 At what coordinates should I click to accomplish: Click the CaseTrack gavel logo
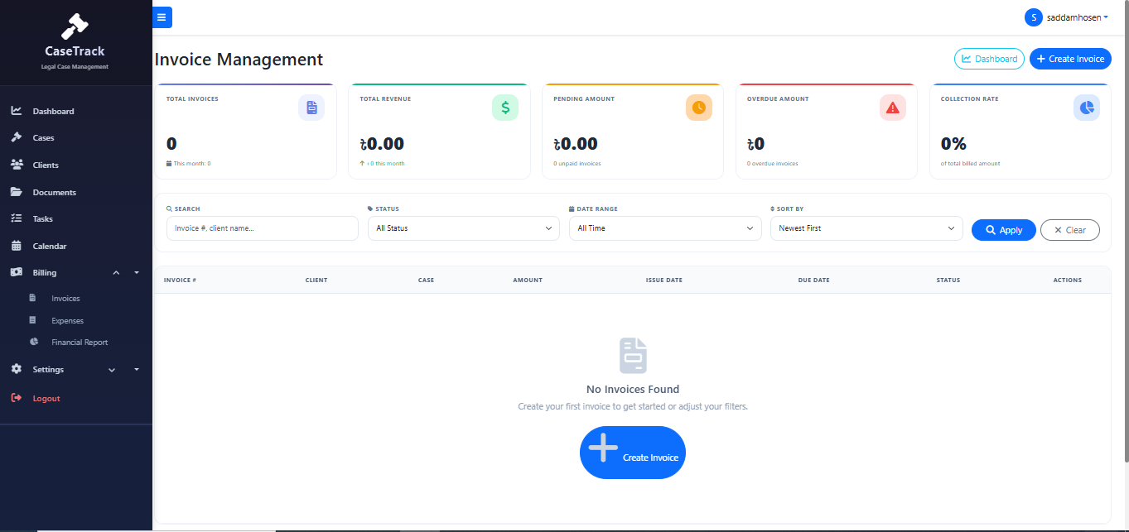pyautogui.click(x=75, y=27)
